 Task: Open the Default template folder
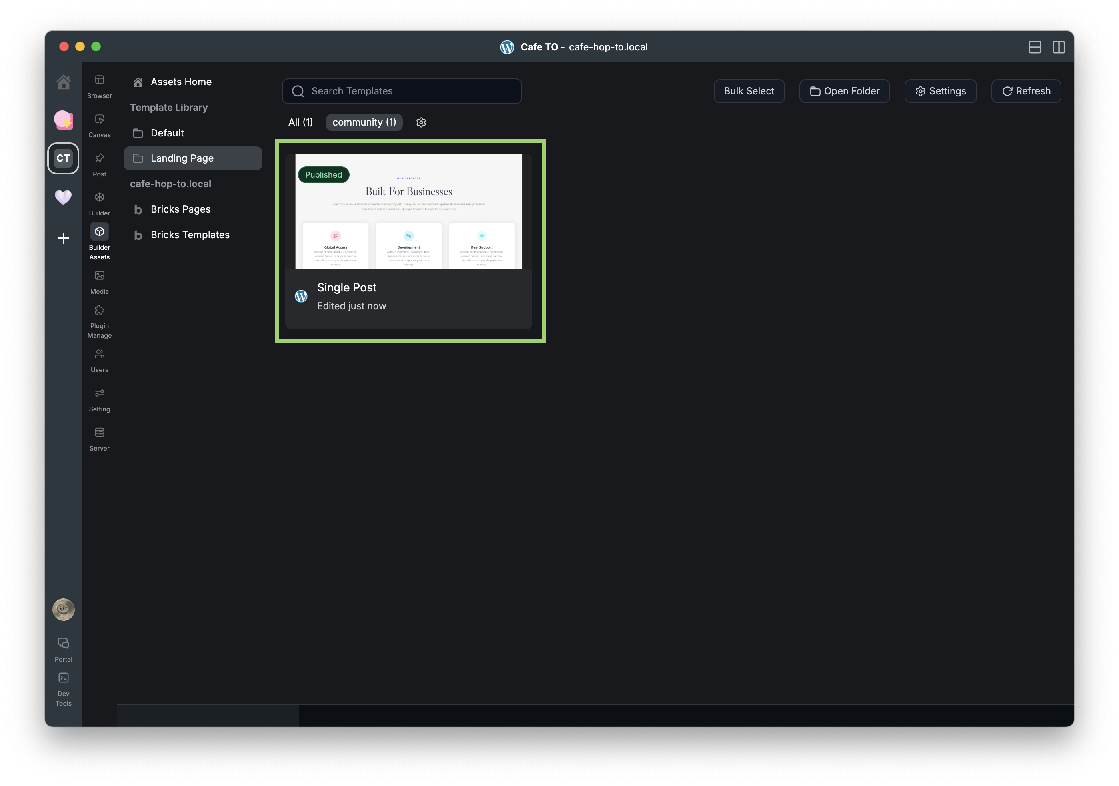pyautogui.click(x=167, y=133)
